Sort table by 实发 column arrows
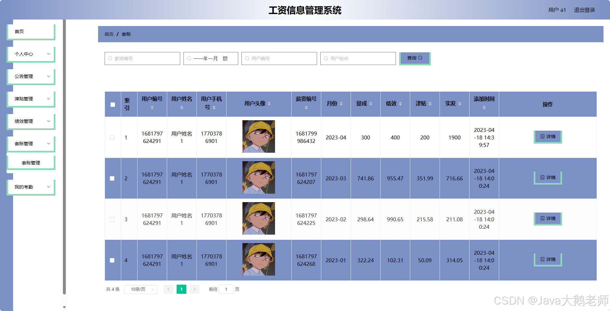Viewport: 610px width, 311px height. click(460, 104)
